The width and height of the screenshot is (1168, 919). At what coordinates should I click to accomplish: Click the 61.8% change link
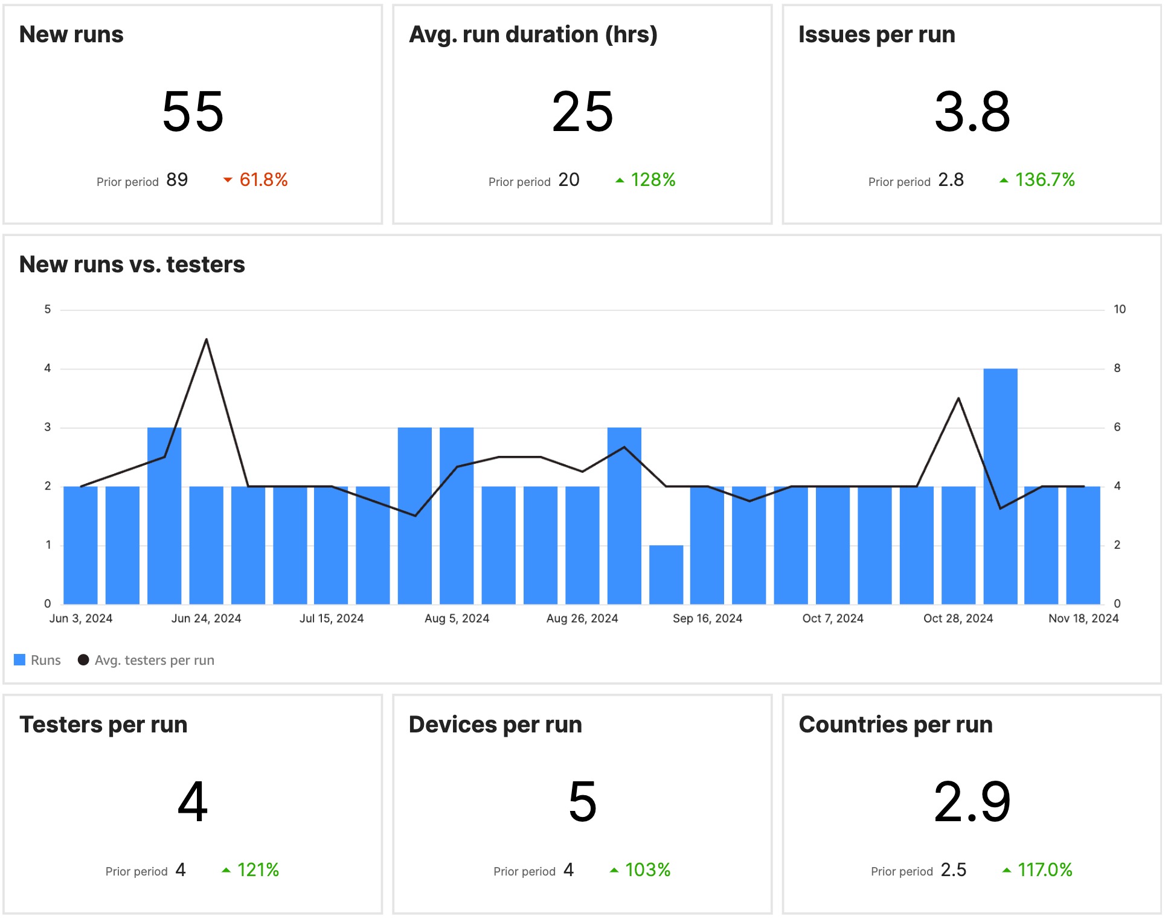[x=263, y=179]
